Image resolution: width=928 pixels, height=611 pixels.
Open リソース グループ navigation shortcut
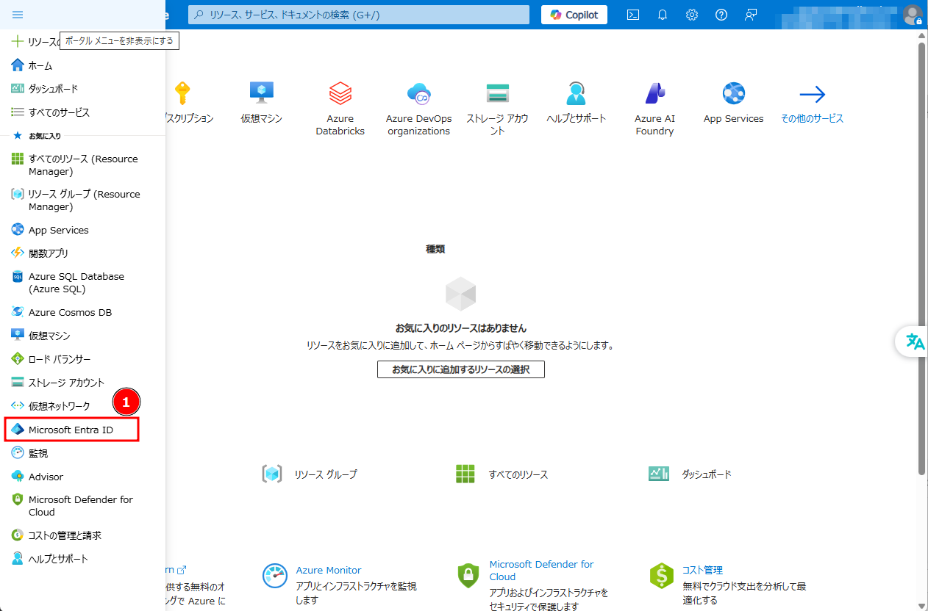pos(310,474)
